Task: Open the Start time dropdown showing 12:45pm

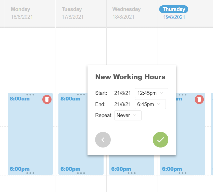Action: coord(152,93)
